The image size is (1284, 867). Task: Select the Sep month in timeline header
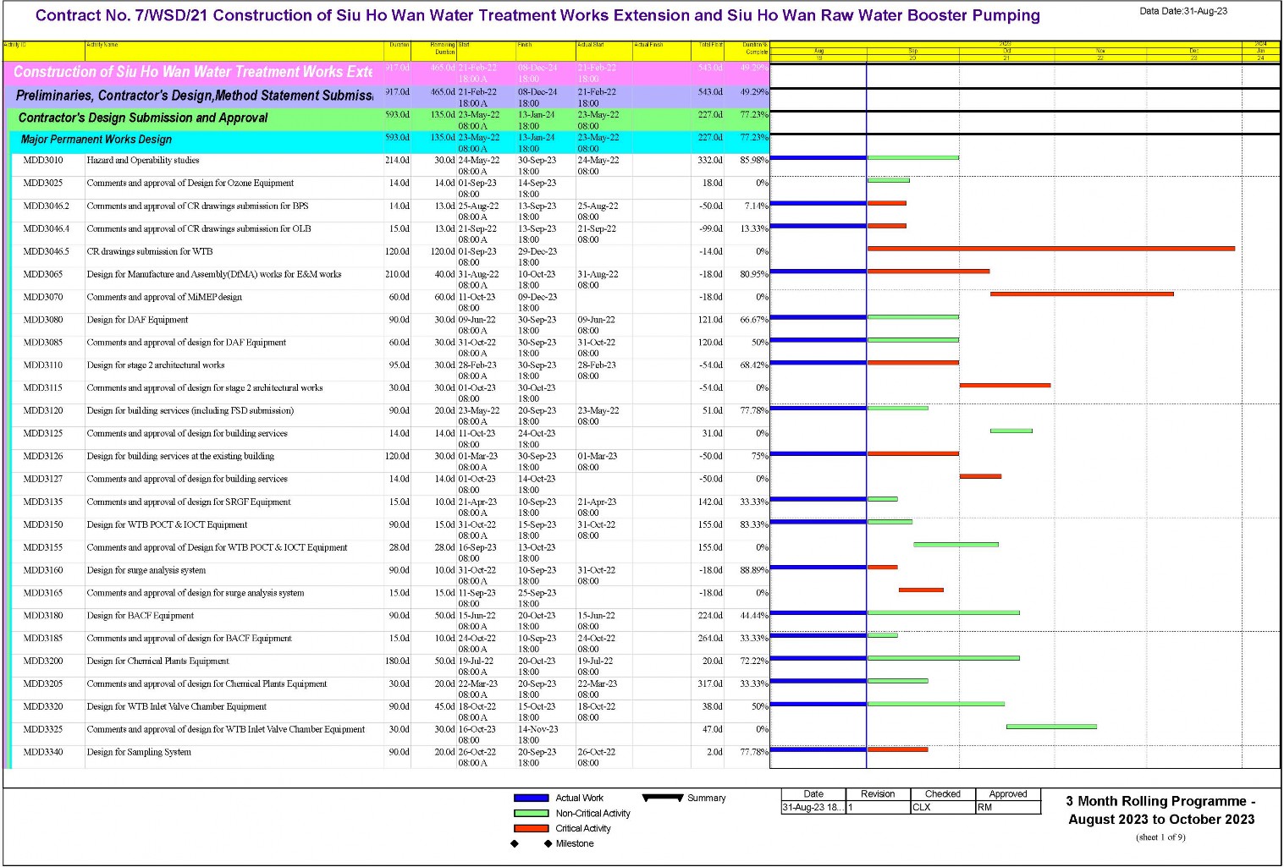tap(912, 51)
